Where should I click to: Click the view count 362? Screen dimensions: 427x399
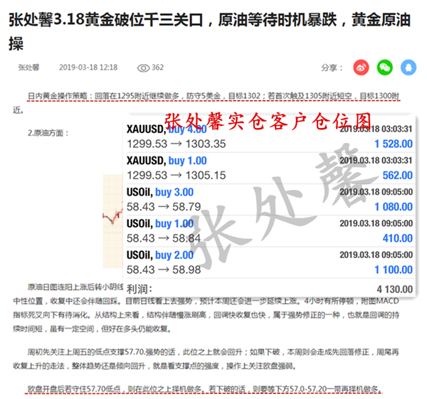[x=158, y=68]
